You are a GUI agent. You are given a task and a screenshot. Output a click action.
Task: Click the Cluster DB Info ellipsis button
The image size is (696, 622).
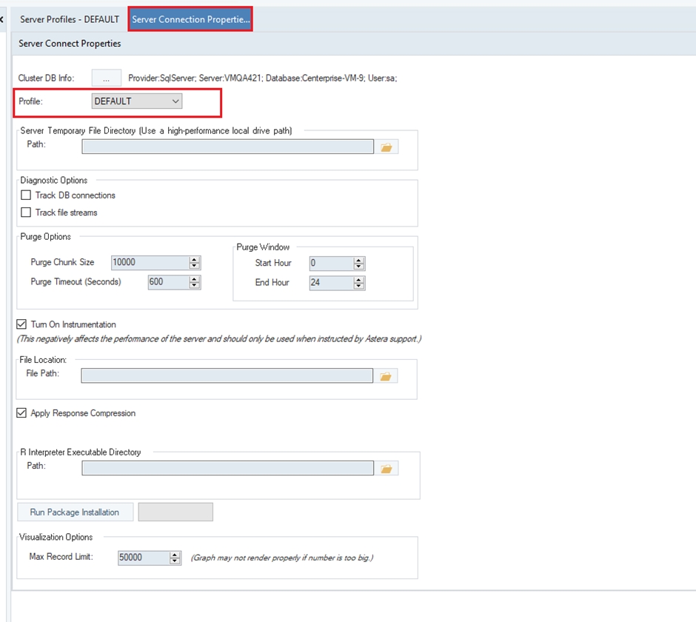coord(106,78)
